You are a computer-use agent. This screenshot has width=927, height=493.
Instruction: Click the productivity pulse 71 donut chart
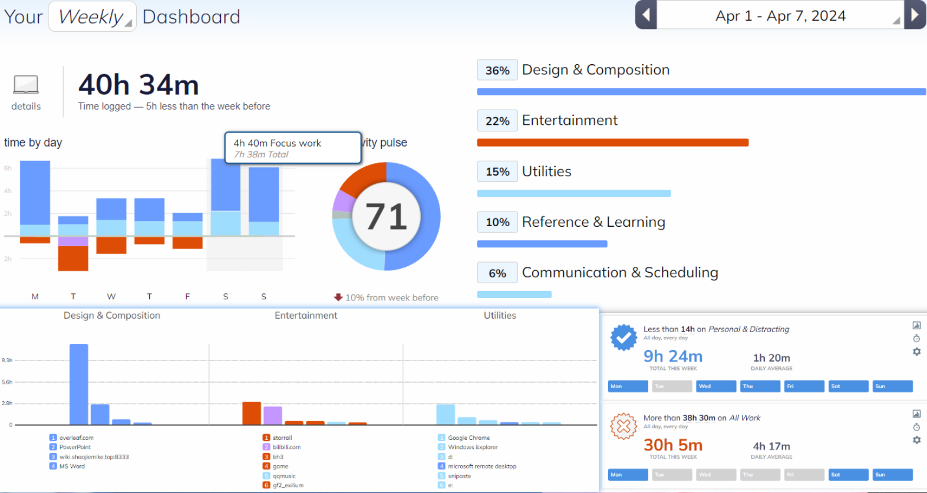(x=386, y=216)
